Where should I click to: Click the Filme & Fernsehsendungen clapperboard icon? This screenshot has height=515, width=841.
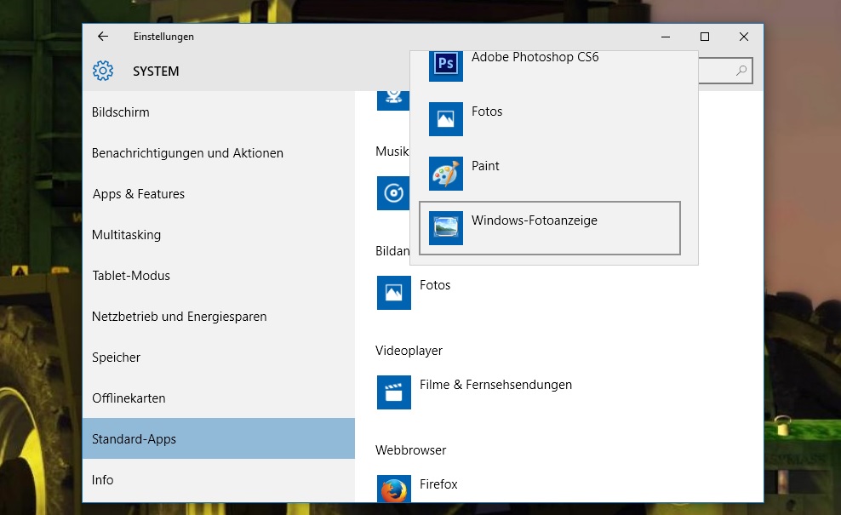tap(393, 392)
